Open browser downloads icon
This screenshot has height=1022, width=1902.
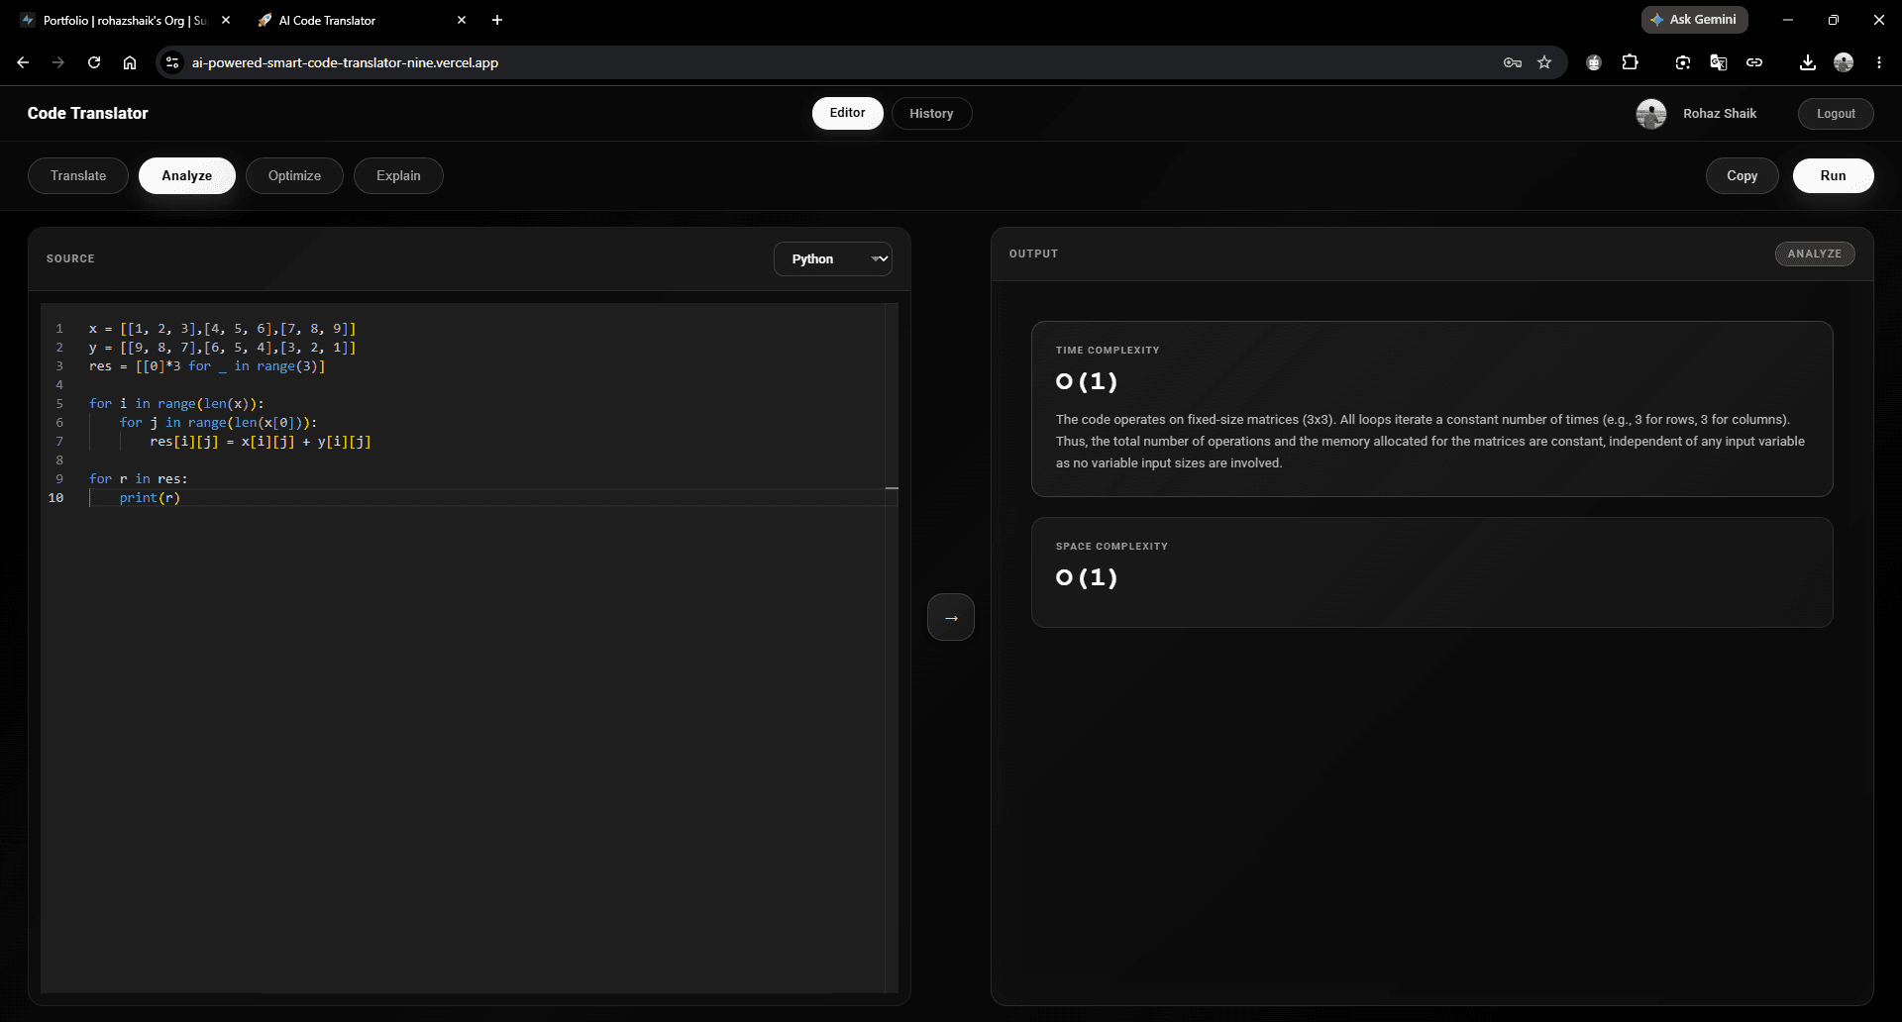pos(1808,62)
